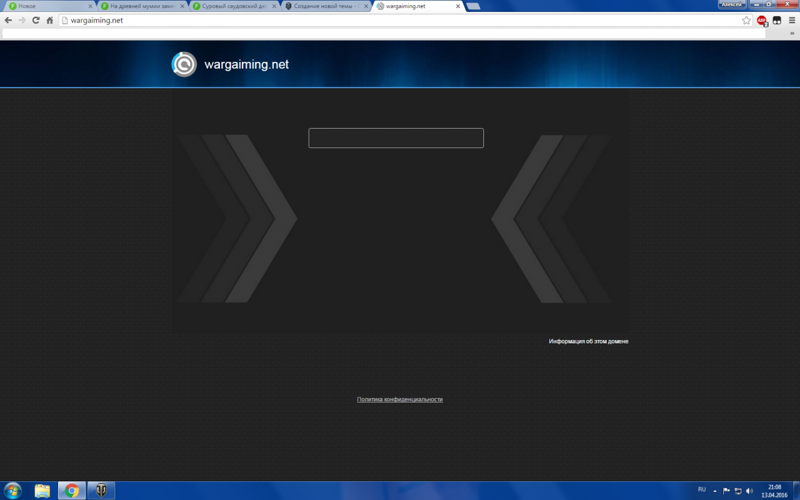The height and width of the screenshot is (500, 800).
Task: Open the Chrome hamburger menu
Action: [x=791, y=21]
